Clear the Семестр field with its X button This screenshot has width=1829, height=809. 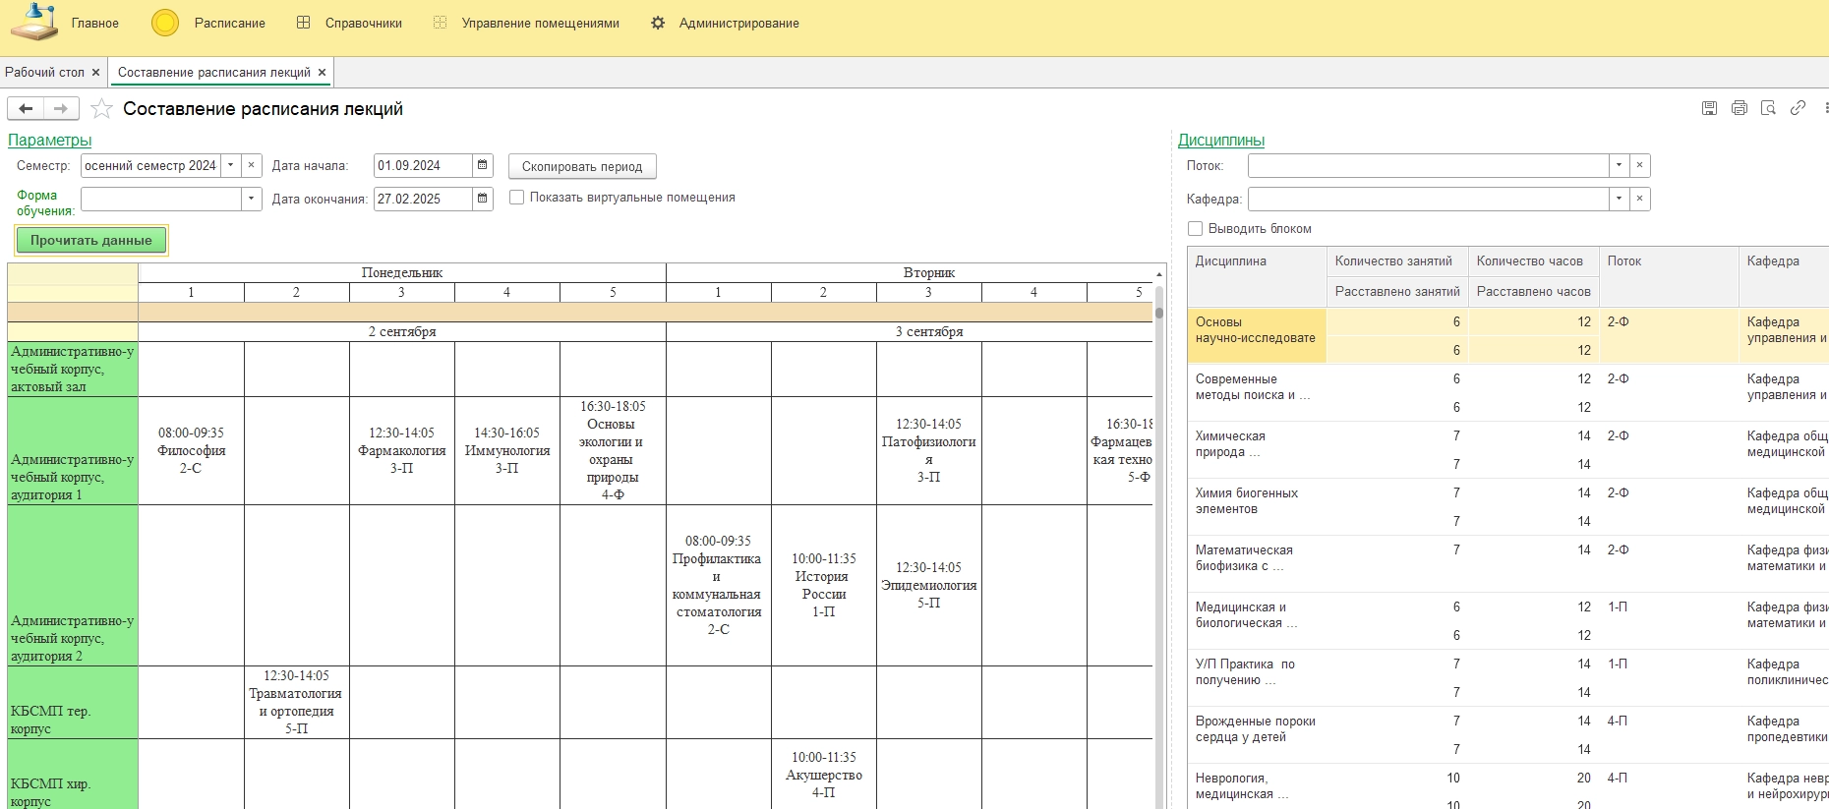[x=252, y=166]
